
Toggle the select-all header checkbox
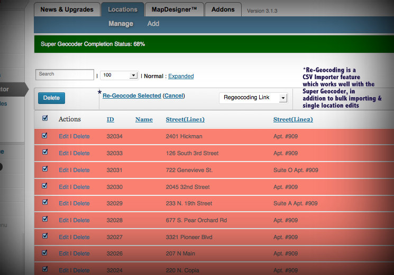pyautogui.click(x=45, y=119)
